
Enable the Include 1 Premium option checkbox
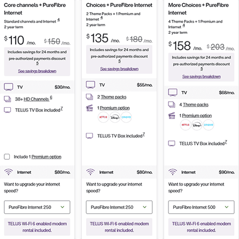coord(7,157)
